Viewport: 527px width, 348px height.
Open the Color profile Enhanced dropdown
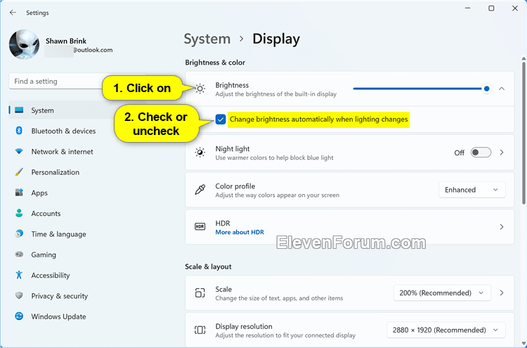471,190
